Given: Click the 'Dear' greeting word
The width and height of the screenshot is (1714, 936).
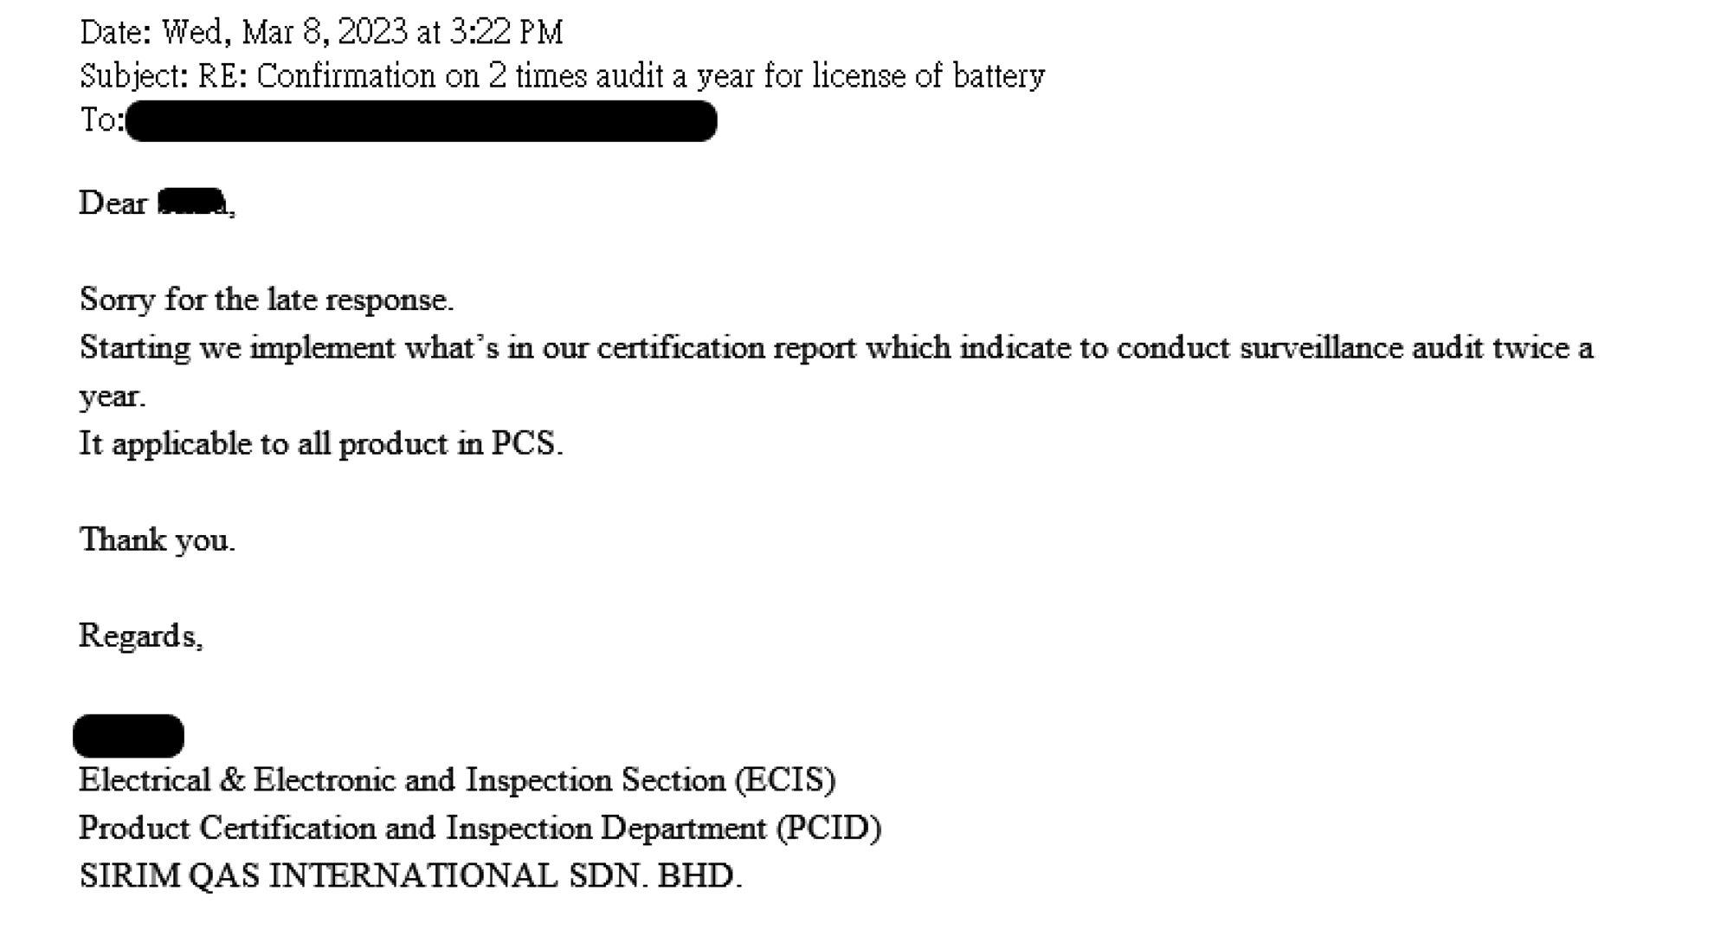Looking at the screenshot, I should point(113,203).
